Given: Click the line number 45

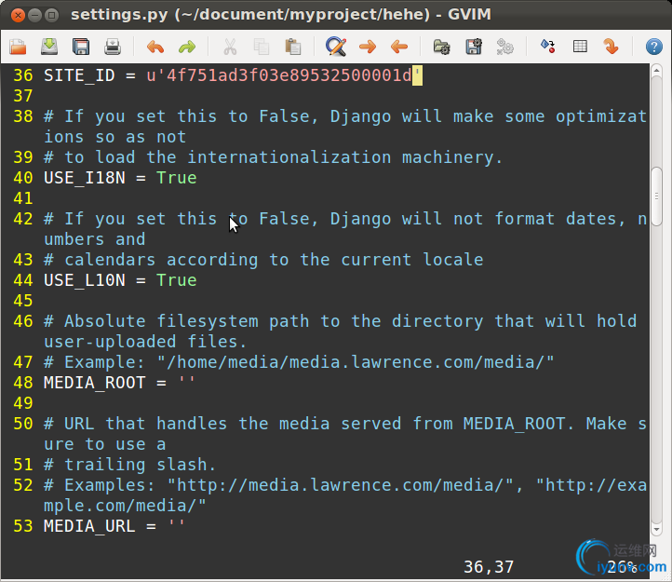Looking at the screenshot, I should [22, 301].
